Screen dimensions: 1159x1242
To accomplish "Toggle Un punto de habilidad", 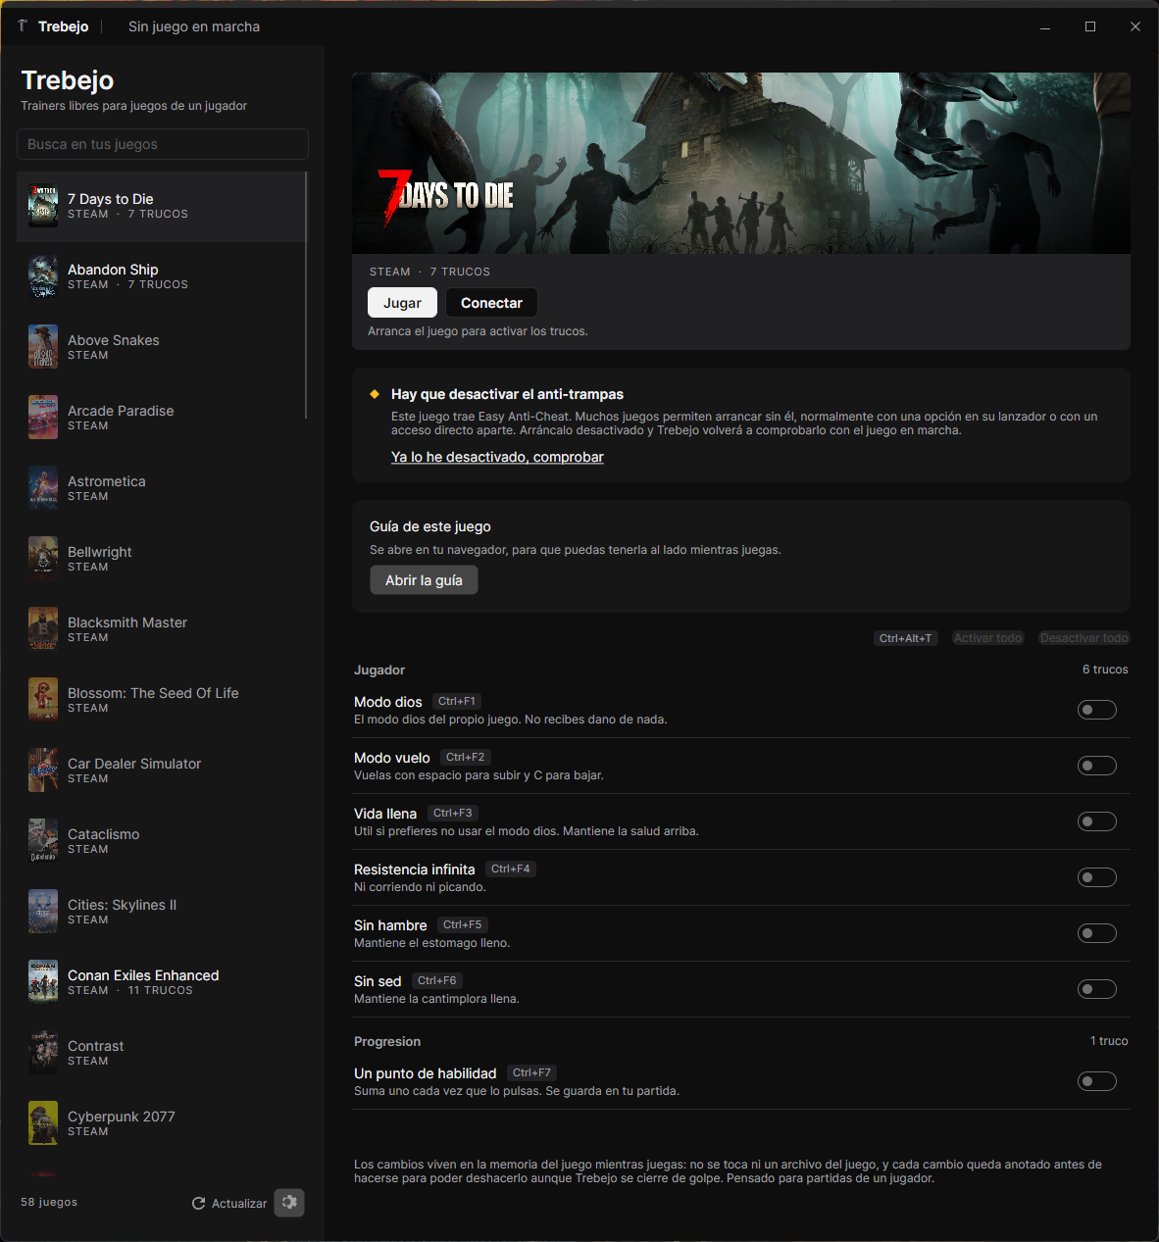I will [x=1097, y=1081].
